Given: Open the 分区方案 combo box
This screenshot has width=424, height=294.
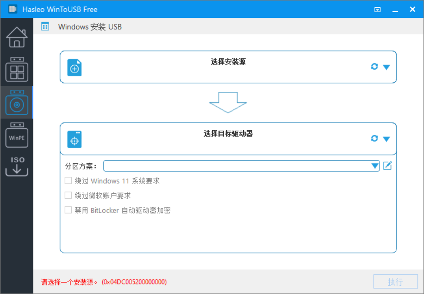Looking at the screenshot, I should (241, 166).
